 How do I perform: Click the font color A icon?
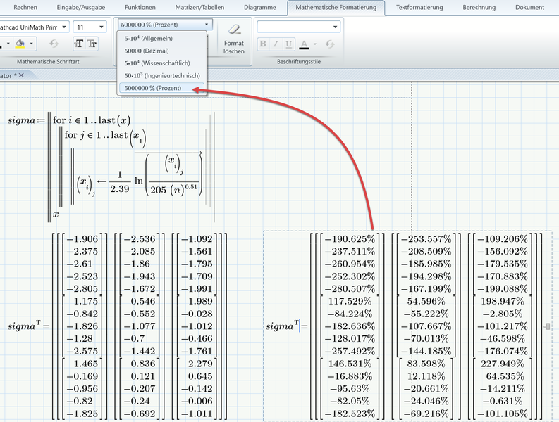click(x=303, y=44)
